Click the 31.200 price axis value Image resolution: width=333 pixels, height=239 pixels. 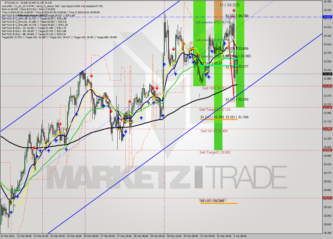pos(327,139)
